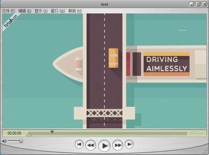Image resolution: width=209 pixels, height=155 pixels.
Task: Jump to the start of the movie
Action: [x=79, y=144]
